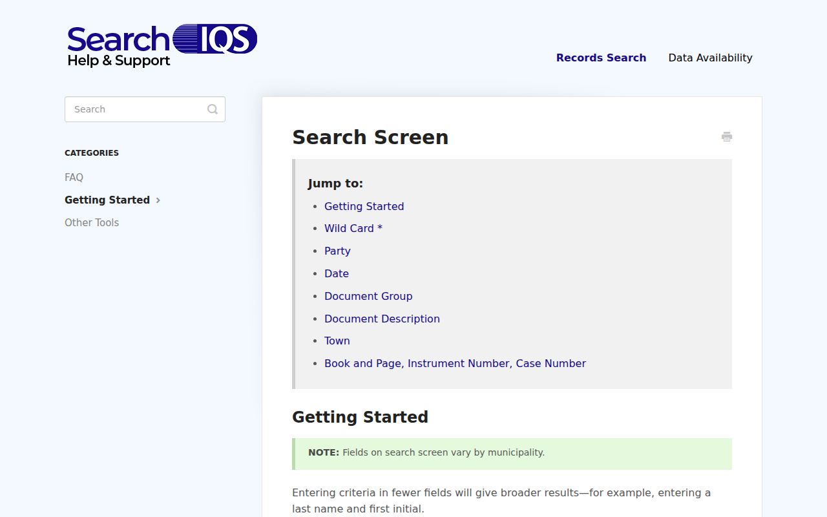
Task: Click the NOTE about fields varying by municipality
Action: [x=512, y=454]
